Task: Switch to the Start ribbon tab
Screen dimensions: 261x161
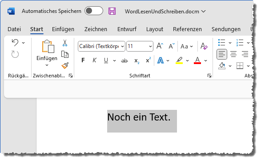Action: [36, 29]
